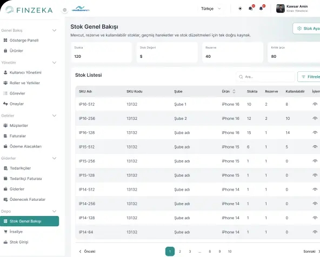The height and width of the screenshot is (257, 320).
Task: Click the İrsaliye cart icon
Action: click(5, 232)
